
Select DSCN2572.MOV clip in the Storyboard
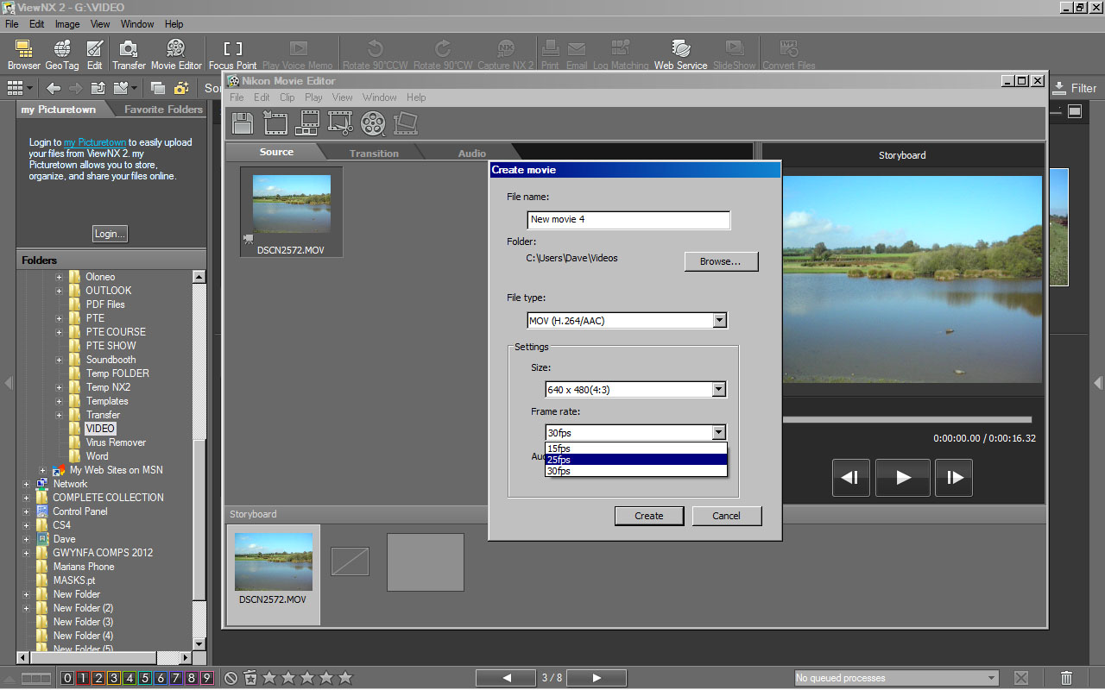274,573
